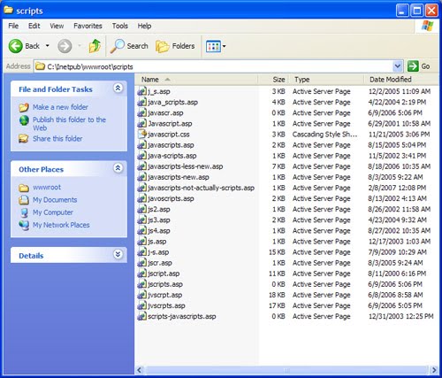The height and width of the screenshot is (378, 442).
Task: Click the scroll left arrow
Action: tap(140, 370)
